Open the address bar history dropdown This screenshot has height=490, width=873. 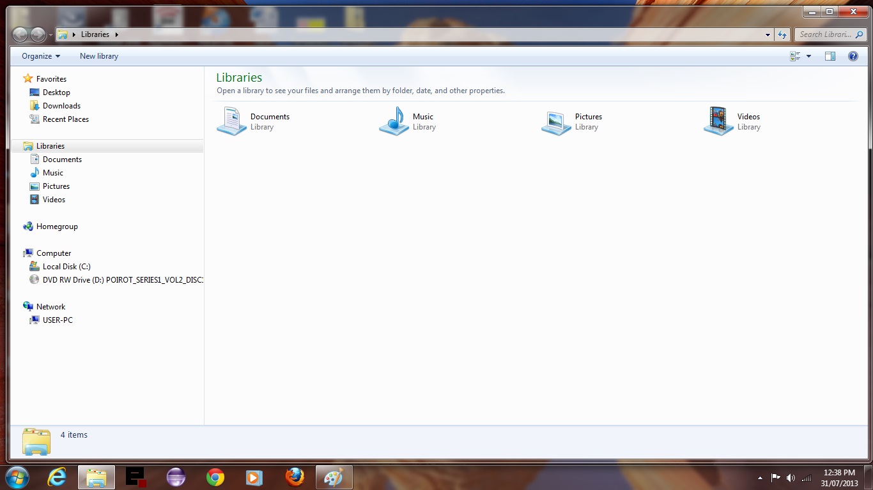point(768,34)
